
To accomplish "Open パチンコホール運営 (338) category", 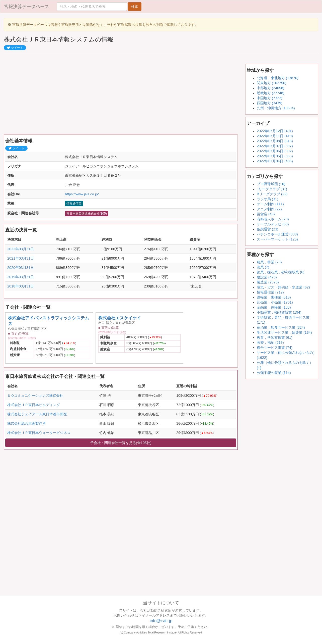I will [277, 234].
